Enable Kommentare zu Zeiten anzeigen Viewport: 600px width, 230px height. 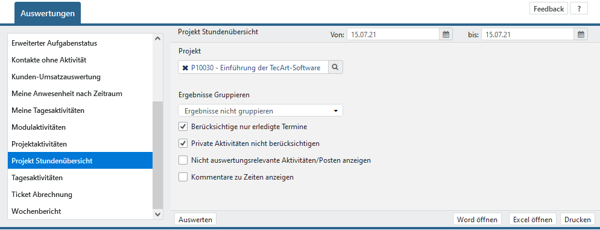click(183, 177)
